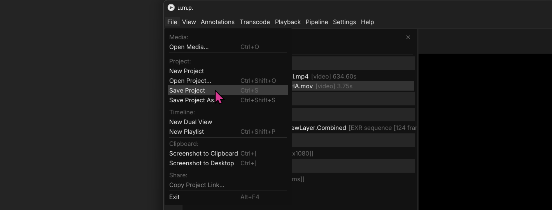Viewport: 552px width, 210px height.
Task: Select New Playlist menu entry
Action: tap(186, 132)
